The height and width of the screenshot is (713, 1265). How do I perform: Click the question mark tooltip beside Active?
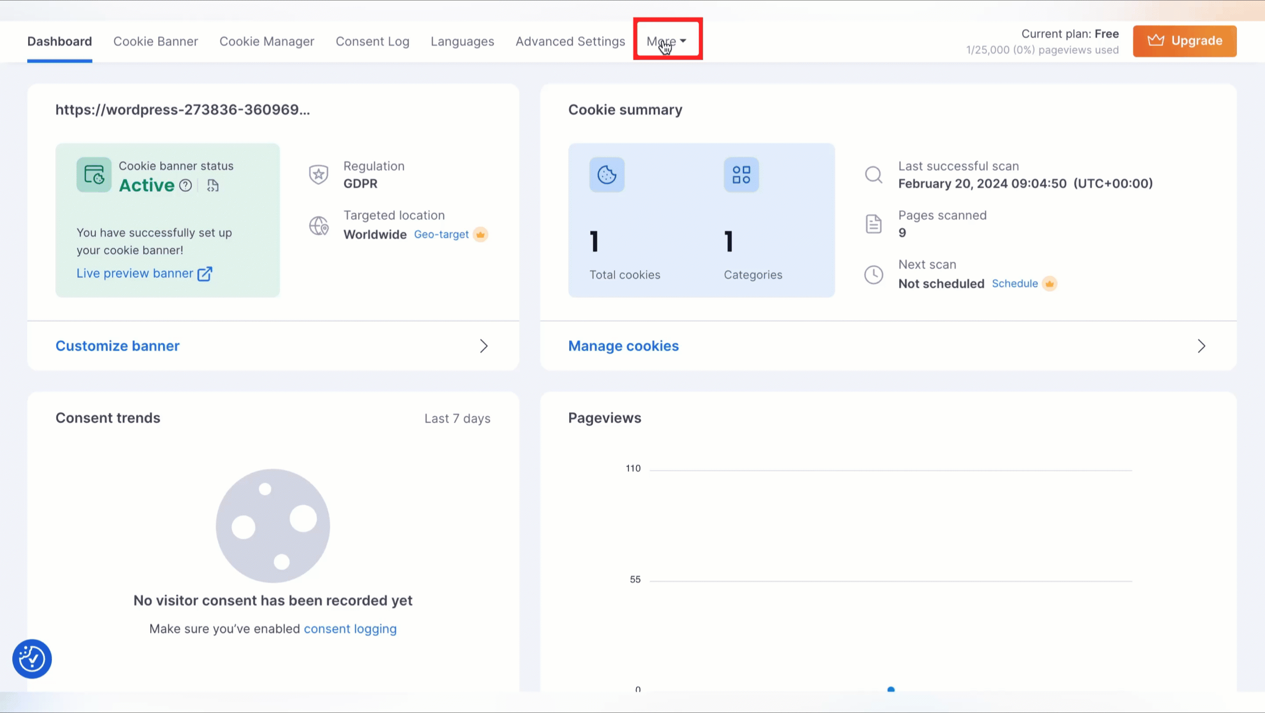(x=186, y=186)
